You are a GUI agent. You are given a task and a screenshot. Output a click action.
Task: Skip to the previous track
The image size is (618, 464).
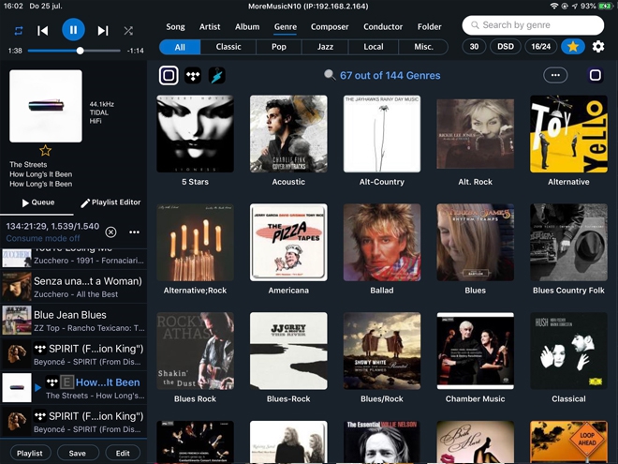[42, 31]
